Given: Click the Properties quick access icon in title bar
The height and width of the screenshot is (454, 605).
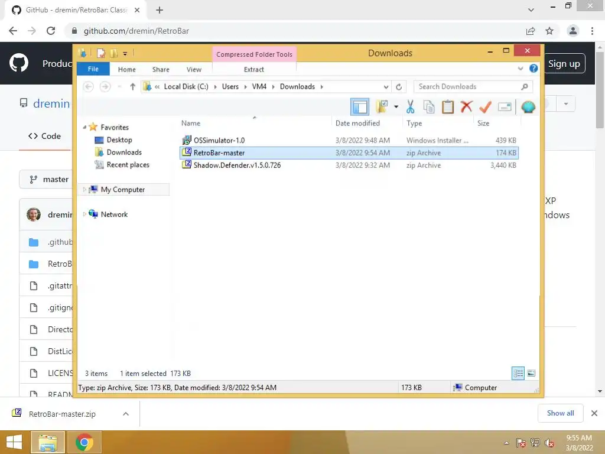Looking at the screenshot, I should click(x=100, y=53).
